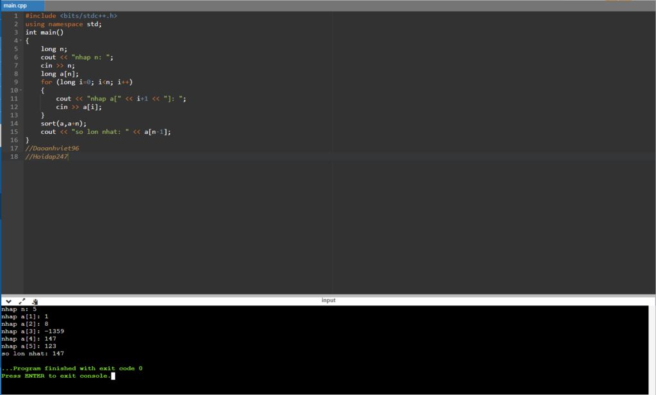The image size is (656, 395).
Task: Click the 'sort(a,a+n);' line
Action: coord(63,124)
